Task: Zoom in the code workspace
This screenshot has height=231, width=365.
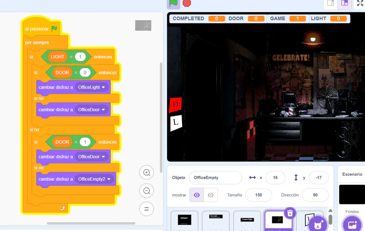Action: click(146, 172)
